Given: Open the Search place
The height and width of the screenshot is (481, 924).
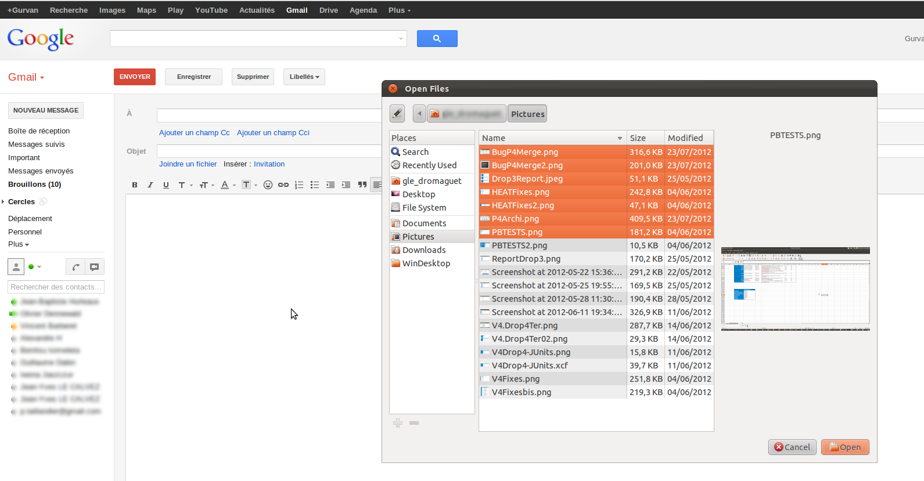Looking at the screenshot, I should (x=432, y=152).
